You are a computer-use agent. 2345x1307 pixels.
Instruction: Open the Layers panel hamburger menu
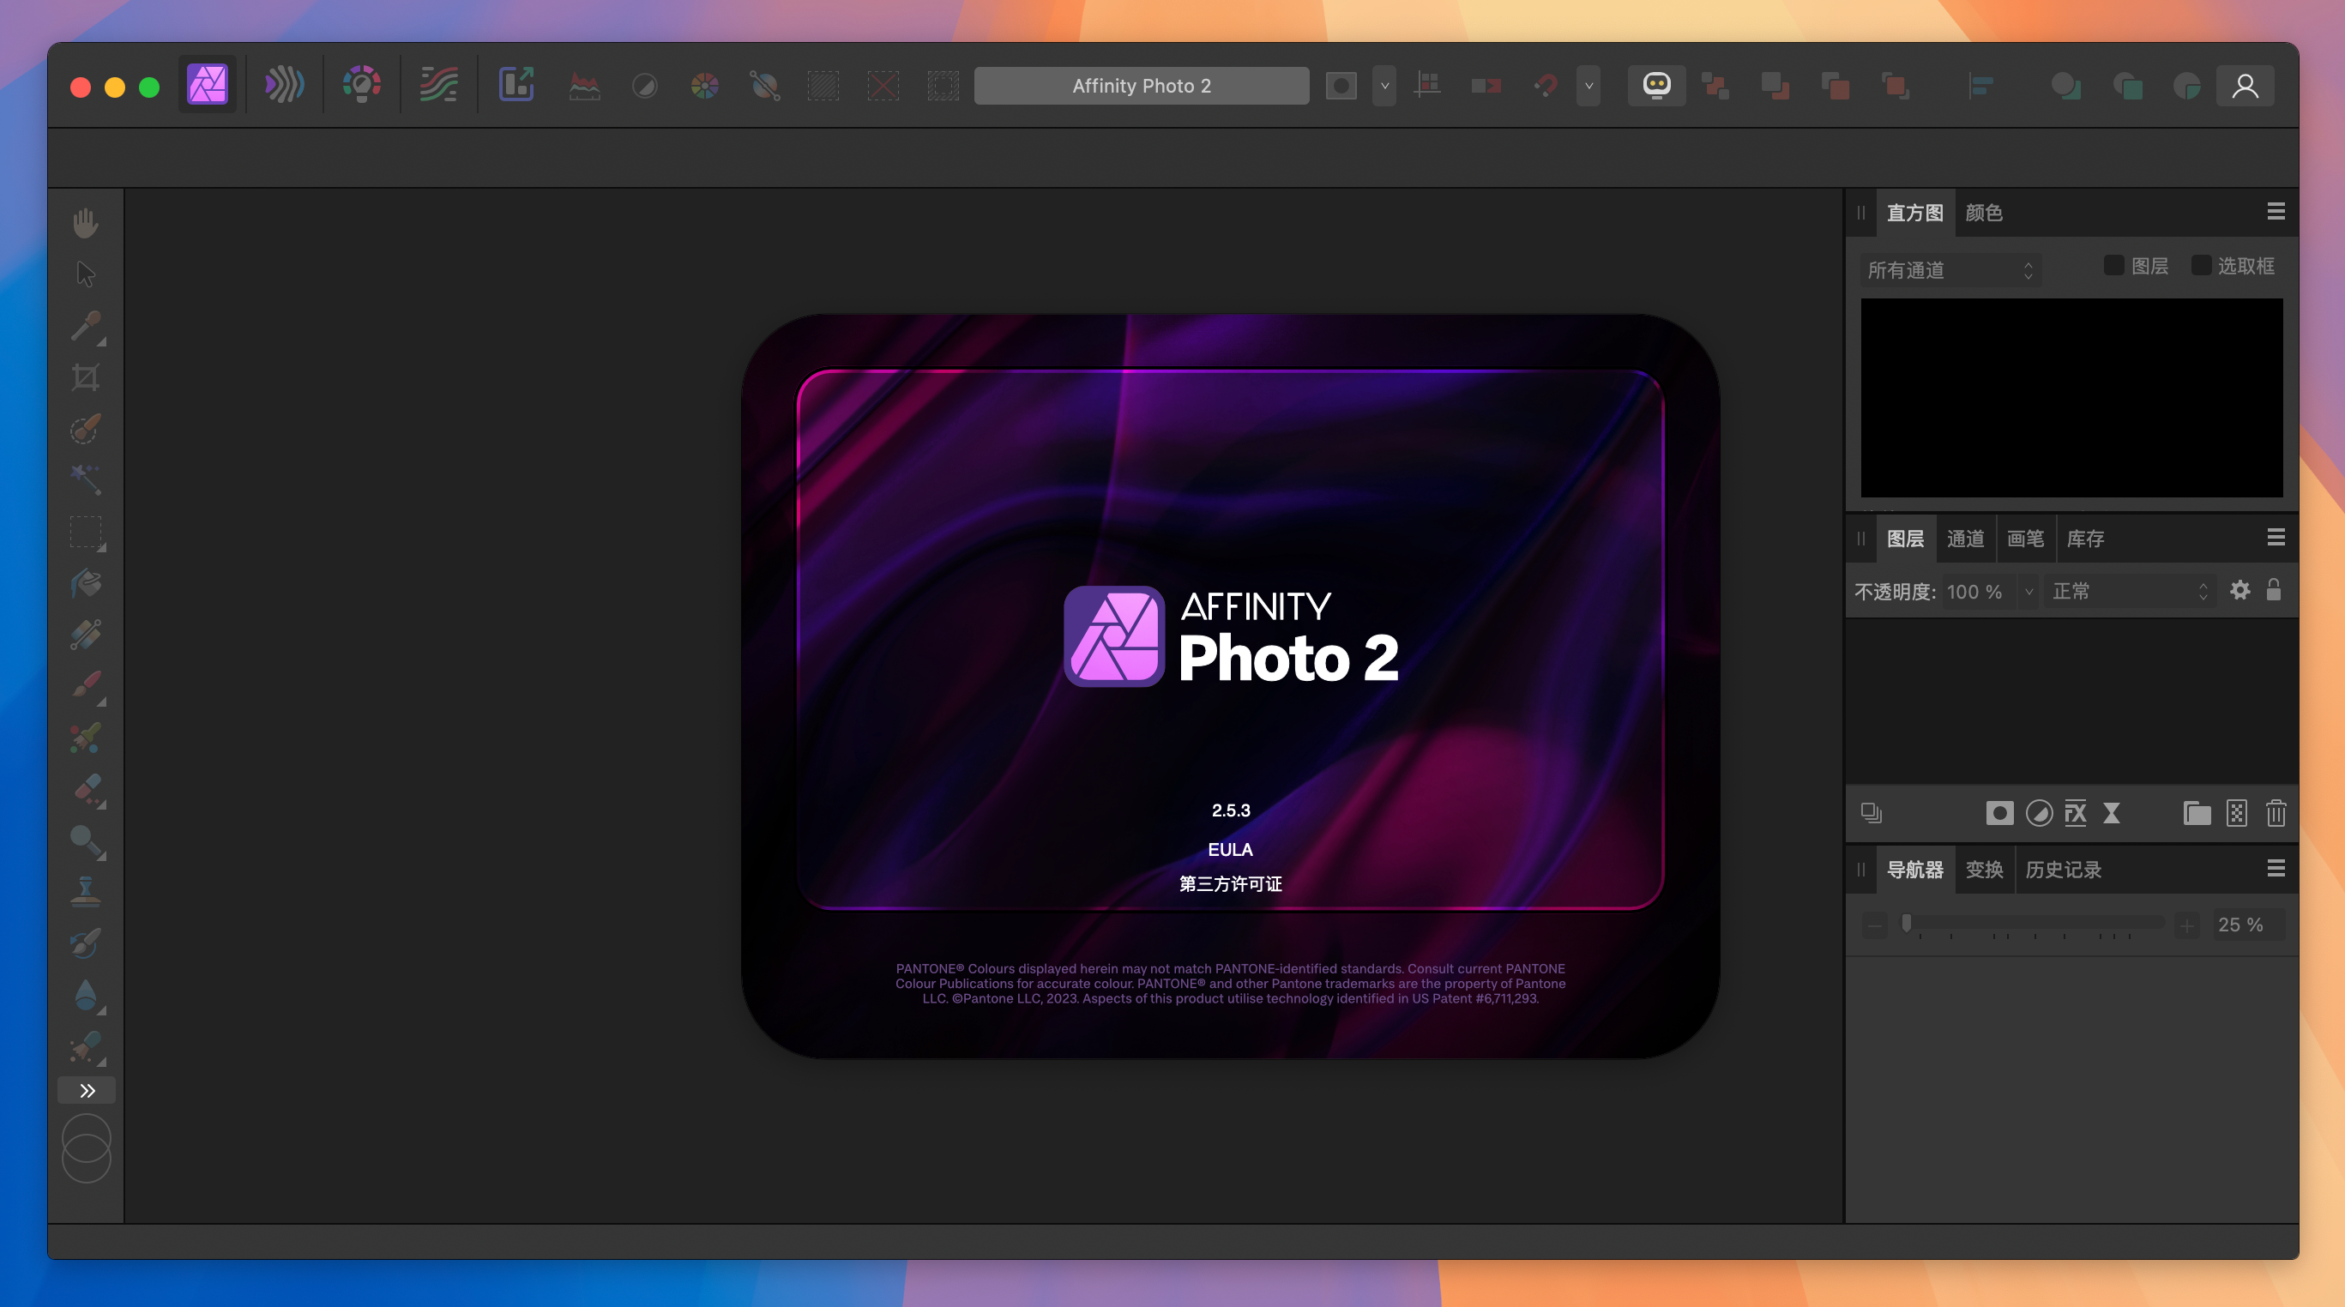coord(2275,538)
